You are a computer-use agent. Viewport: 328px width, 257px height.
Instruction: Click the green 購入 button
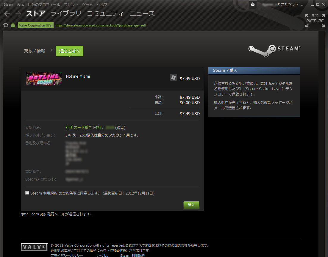[x=191, y=205]
